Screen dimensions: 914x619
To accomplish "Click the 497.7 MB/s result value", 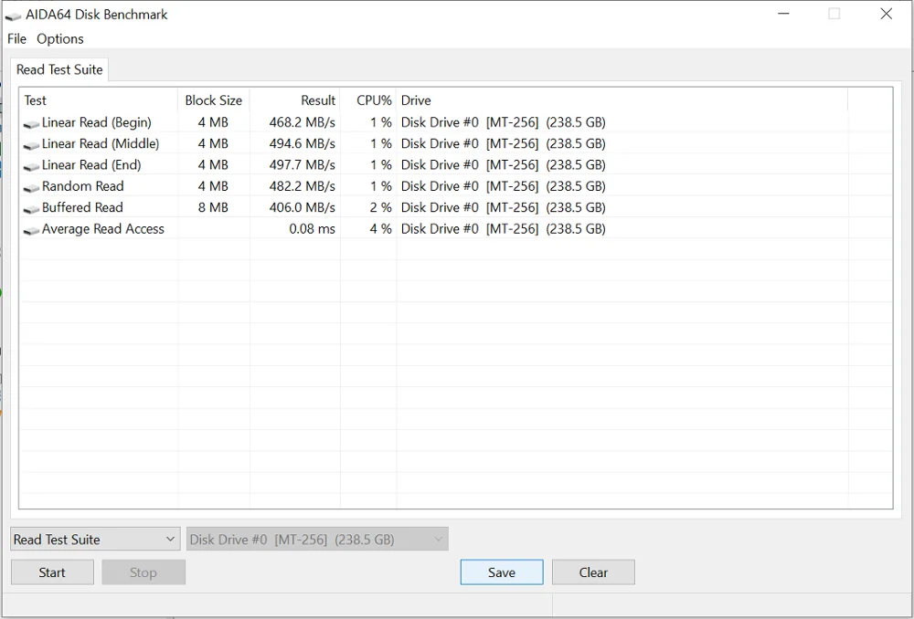I will 302,165.
